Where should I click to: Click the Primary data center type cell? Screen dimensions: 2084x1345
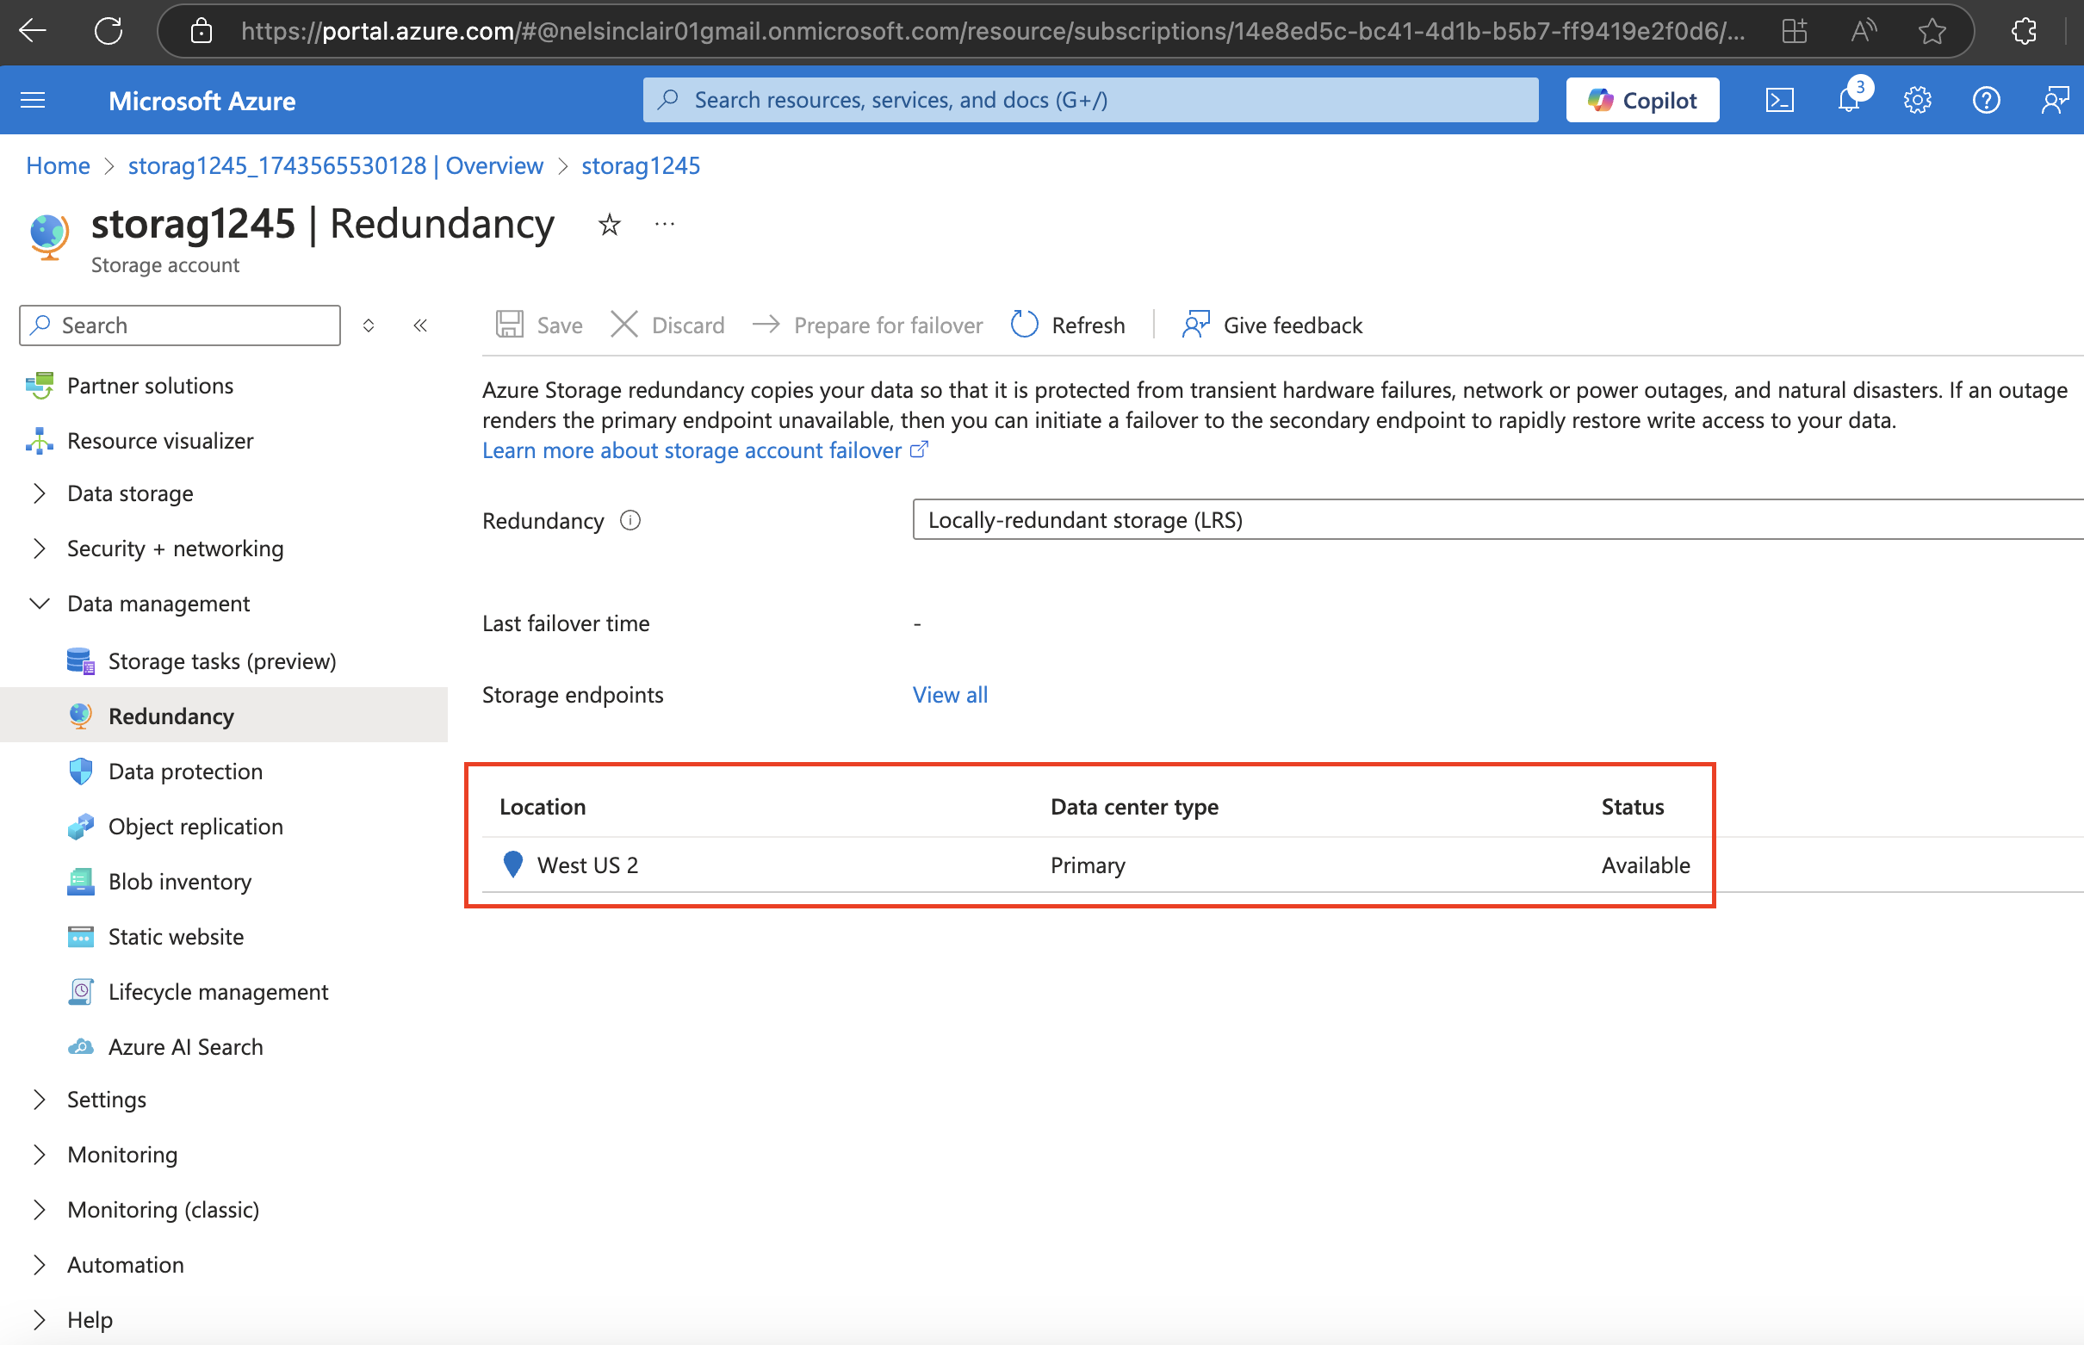1088,865
